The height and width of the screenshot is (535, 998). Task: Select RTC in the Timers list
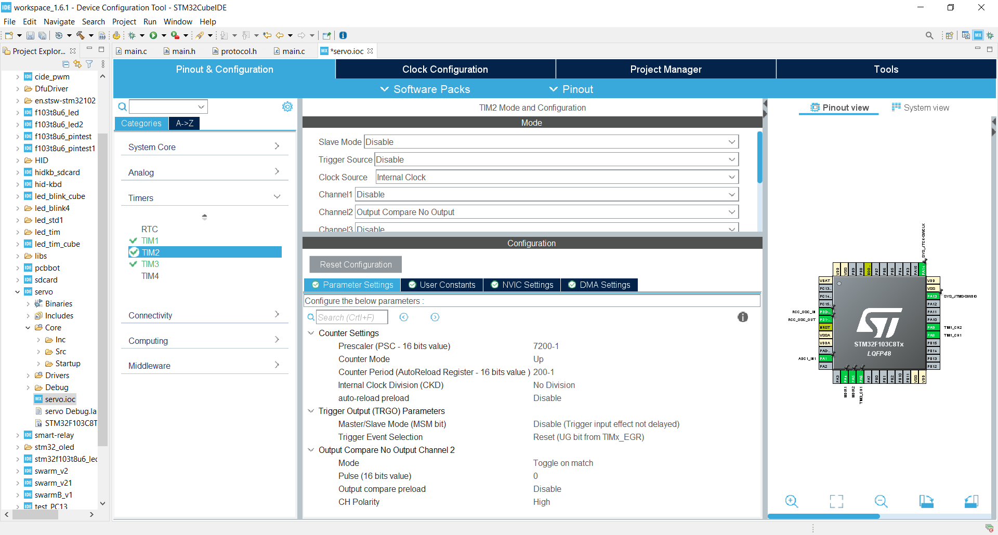(x=149, y=229)
